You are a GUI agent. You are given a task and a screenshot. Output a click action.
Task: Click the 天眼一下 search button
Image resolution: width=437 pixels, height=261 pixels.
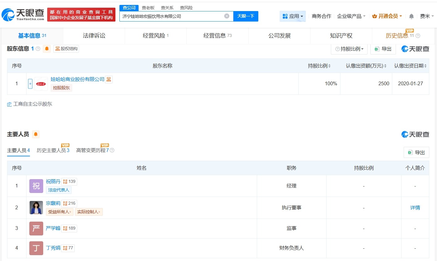tap(246, 16)
